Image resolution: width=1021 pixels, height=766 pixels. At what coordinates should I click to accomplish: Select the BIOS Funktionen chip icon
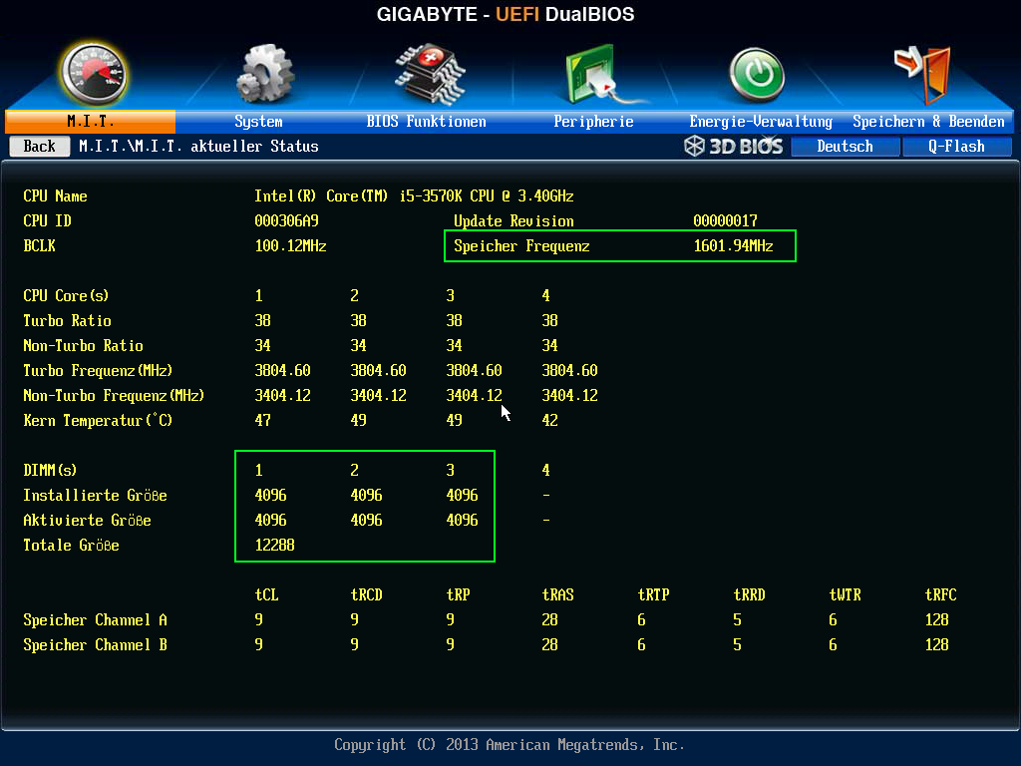coord(430,74)
